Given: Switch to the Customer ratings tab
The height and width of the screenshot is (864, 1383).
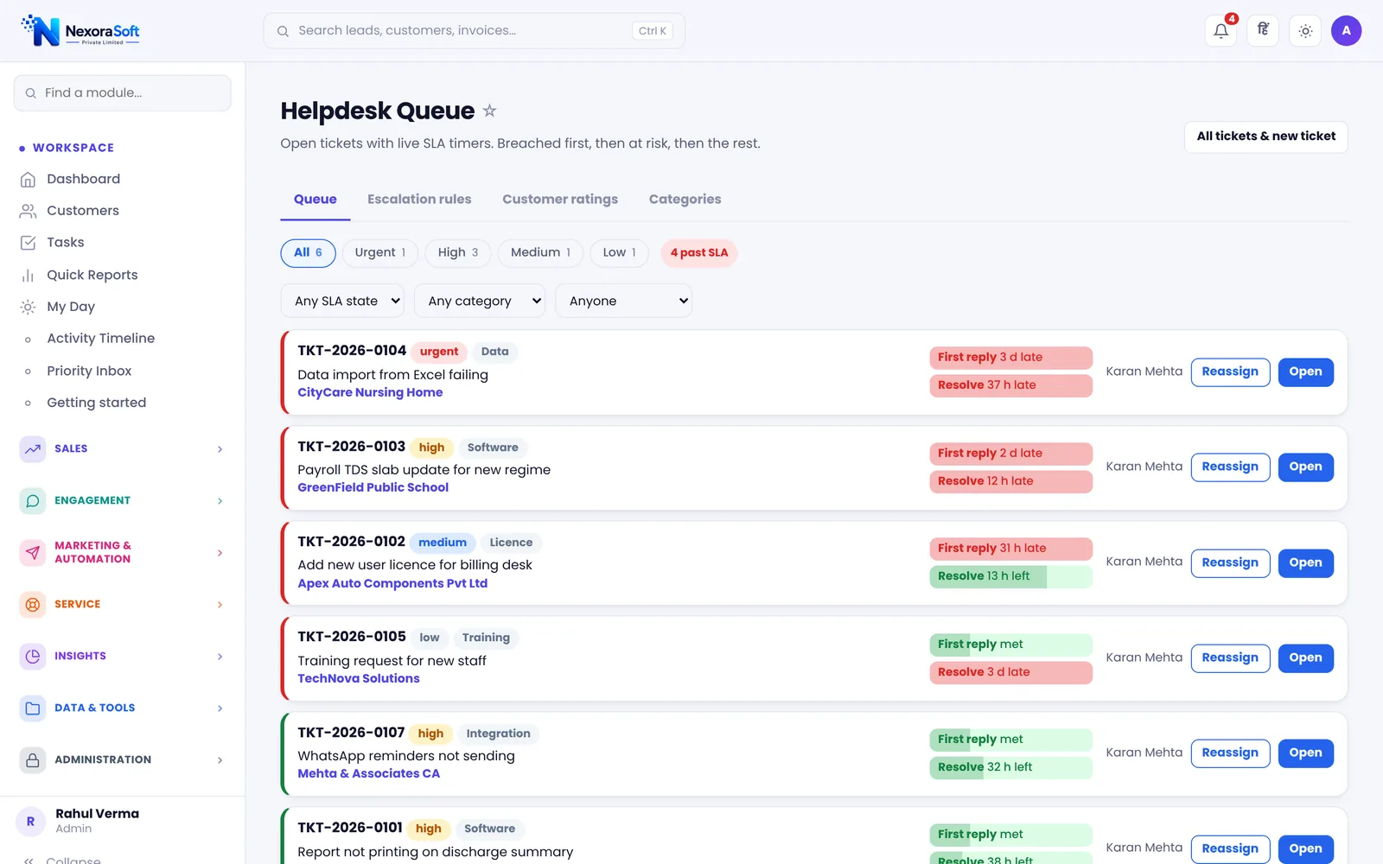Looking at the screenshot, I should tap(560, 200).
